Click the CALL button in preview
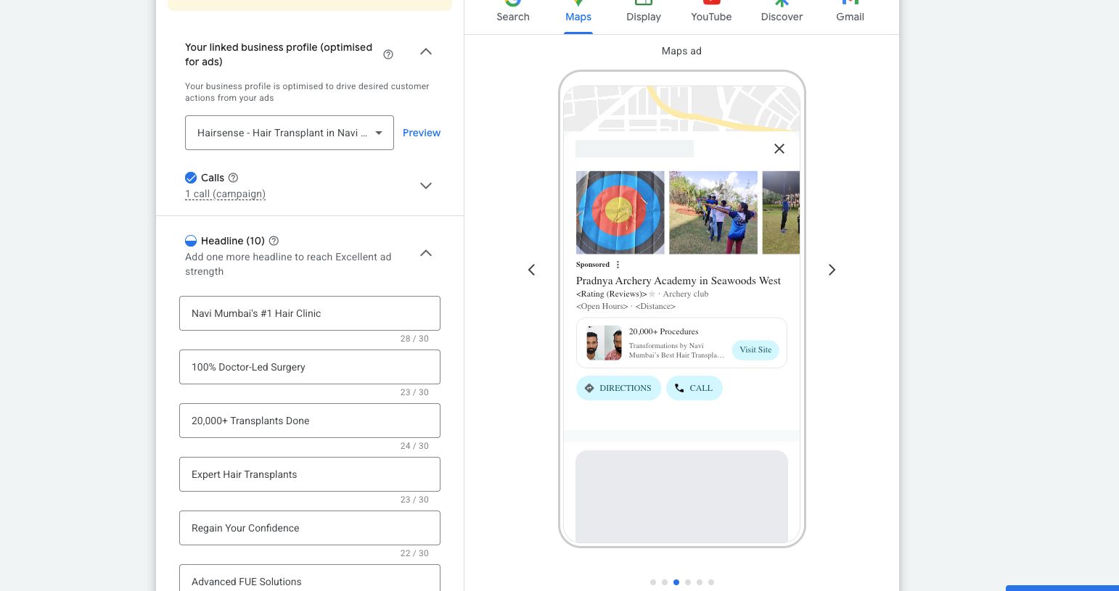This screenshot has height=591, width=1119. [x=694, y=388]
